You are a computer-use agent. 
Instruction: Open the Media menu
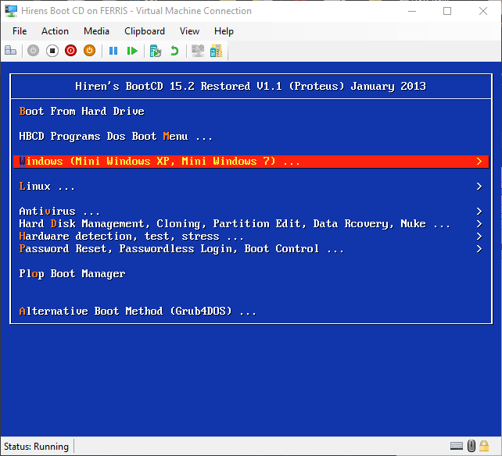pyautogui.click(x=96, y=31)
